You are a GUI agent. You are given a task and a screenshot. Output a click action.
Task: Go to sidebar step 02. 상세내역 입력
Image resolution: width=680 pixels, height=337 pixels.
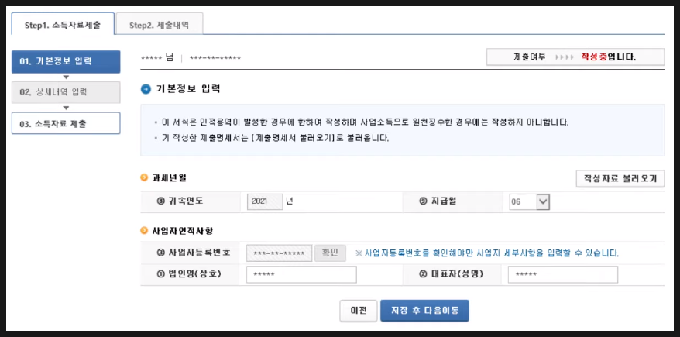coord(66,92)
